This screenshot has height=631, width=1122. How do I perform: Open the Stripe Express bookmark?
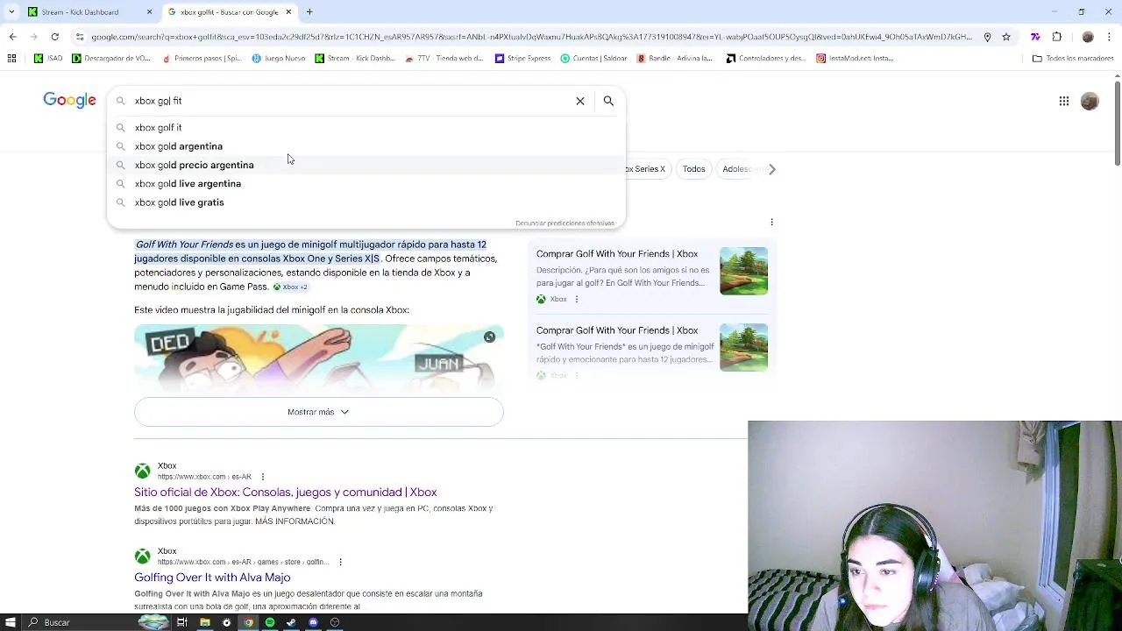(x=522, y=59)
